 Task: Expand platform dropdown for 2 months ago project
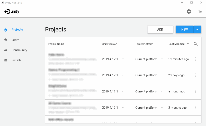[162, 108]
